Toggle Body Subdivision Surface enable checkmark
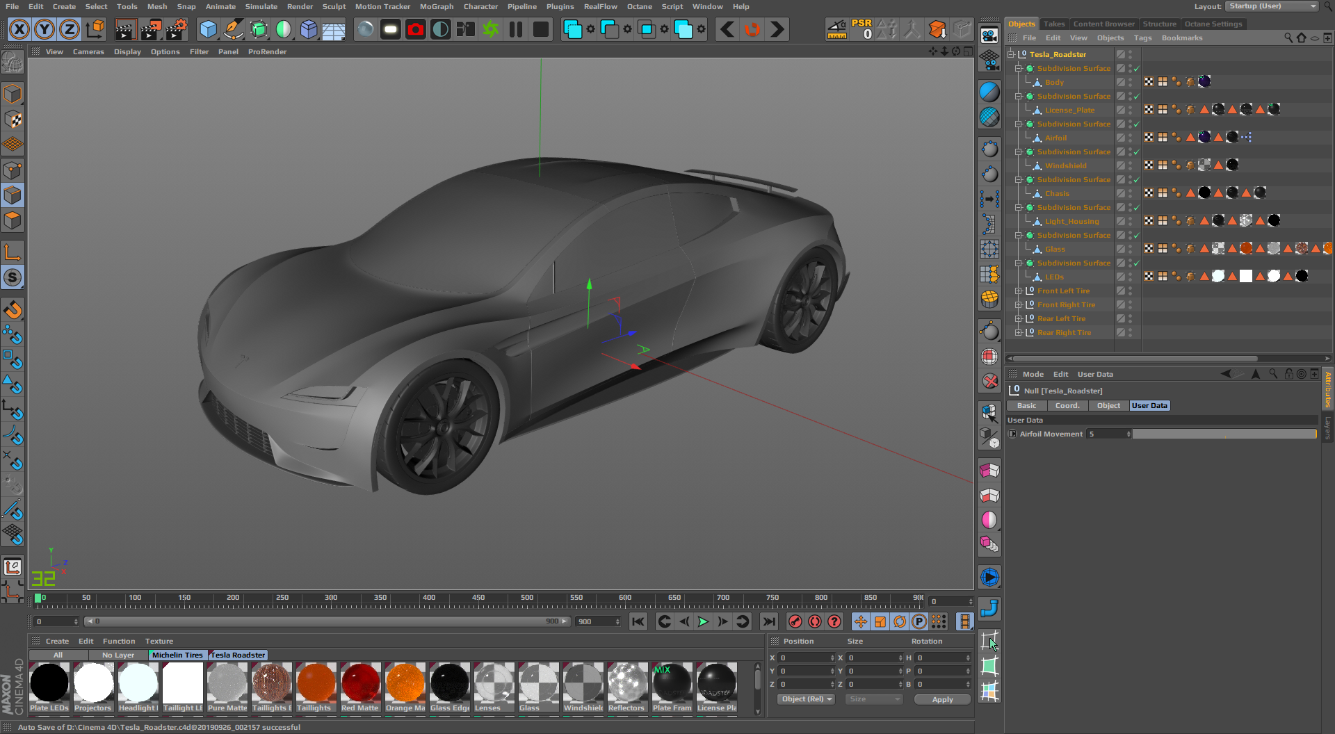 (x=1136, y=69)
